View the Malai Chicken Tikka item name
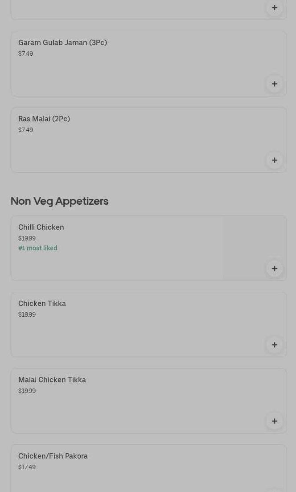Image resolution: width=296 pixels, height=492 pixels. (x=52, y=380)
